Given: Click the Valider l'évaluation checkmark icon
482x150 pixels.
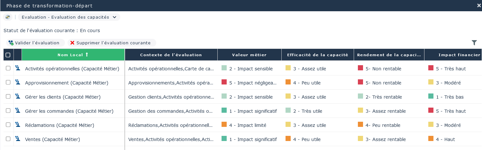Looking at the screenshot, I should point(11,43).
